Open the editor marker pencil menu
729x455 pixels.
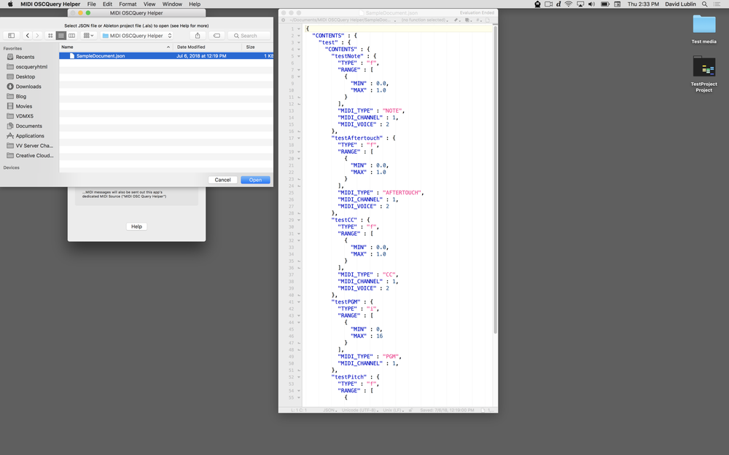[x=457, y=20]
